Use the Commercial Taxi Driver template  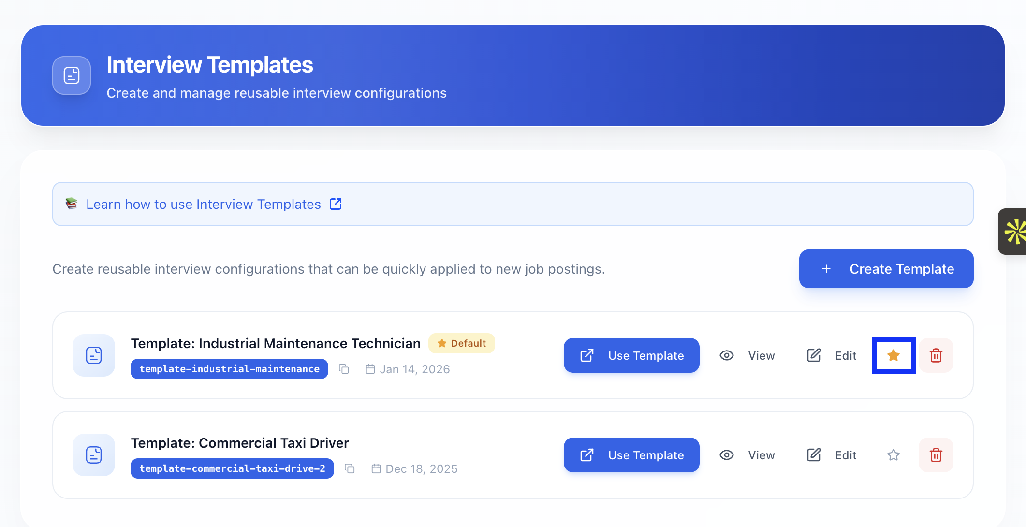(631, 455)
